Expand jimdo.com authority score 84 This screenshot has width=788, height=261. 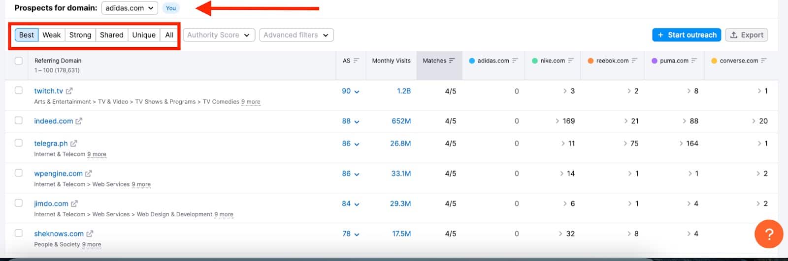[351, 203]
